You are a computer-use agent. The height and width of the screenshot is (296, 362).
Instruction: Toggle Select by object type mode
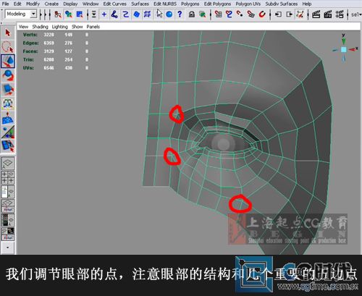pos(69,14)
